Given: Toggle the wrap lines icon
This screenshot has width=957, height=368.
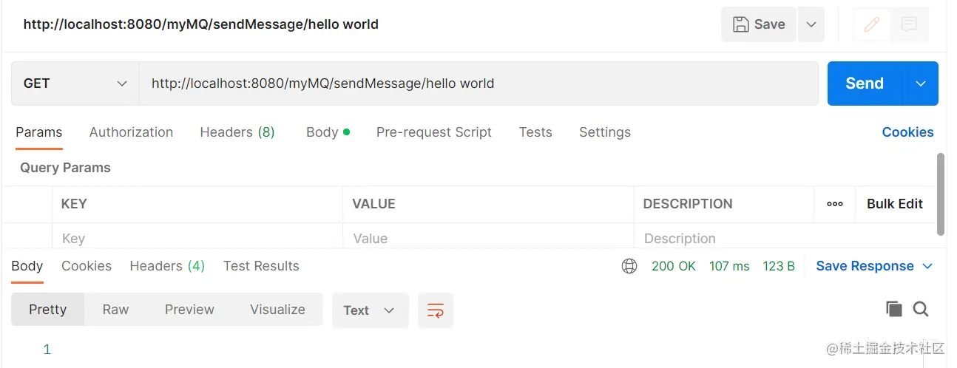Looking at the screenshot, I should [x=436, y=310].
